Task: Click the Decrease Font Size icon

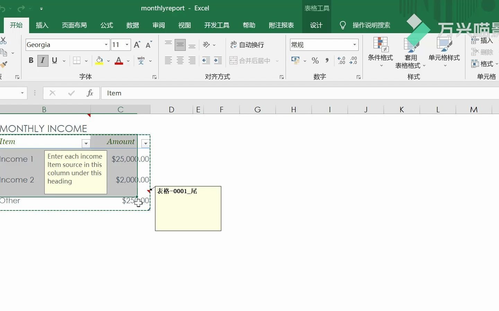Action: coord(149,45)
